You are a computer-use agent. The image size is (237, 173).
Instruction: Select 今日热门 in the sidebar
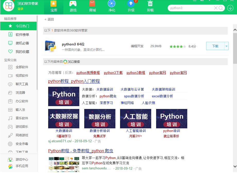click(19, 26)
